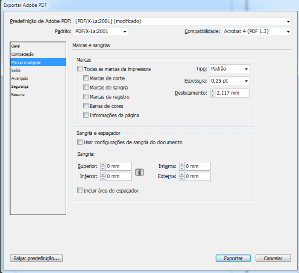Click the Exportar button
The width and height of the screenshot is (299, 273).
pyautogui.click(x=233, y=258)
